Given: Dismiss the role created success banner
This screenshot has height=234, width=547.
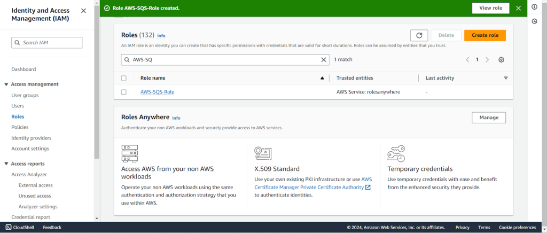Looking at the screenshot, I should [x=518, y=8].
